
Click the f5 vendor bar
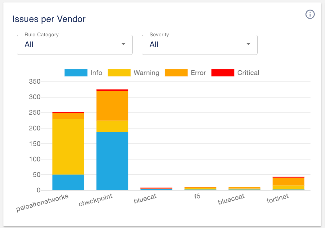(x=200, y=188)
